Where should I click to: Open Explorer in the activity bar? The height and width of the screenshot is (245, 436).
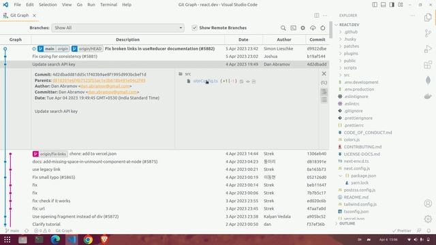pyautogui.click(x=428, y=18)
